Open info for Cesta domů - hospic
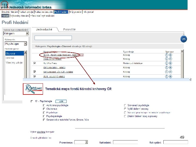196x147 pixels. pyautogui.click(x=167, y=59)
